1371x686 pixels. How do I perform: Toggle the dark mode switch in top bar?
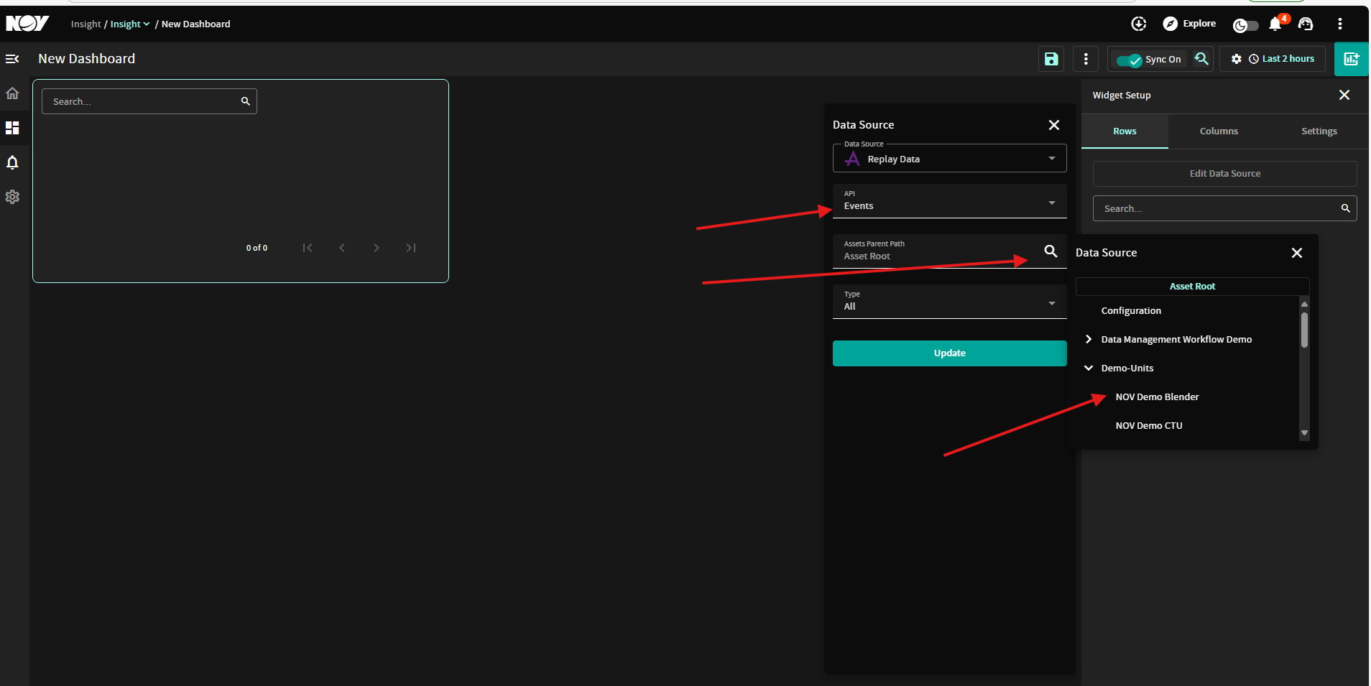(x=1245, y=25)
